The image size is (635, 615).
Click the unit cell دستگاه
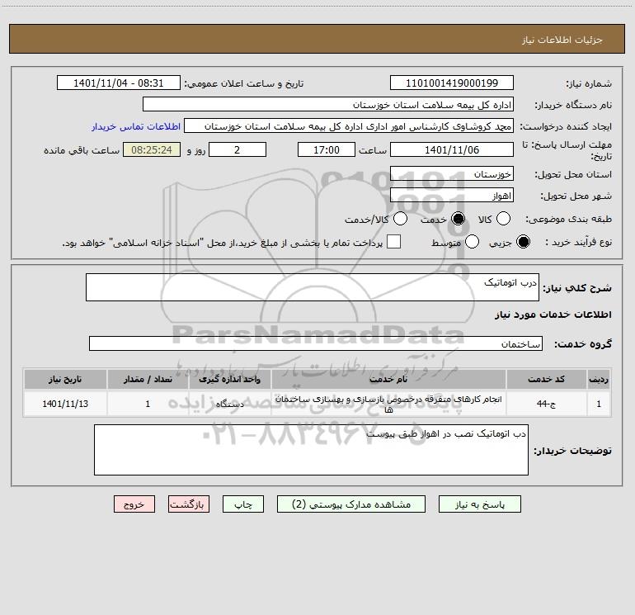point(229,404)
